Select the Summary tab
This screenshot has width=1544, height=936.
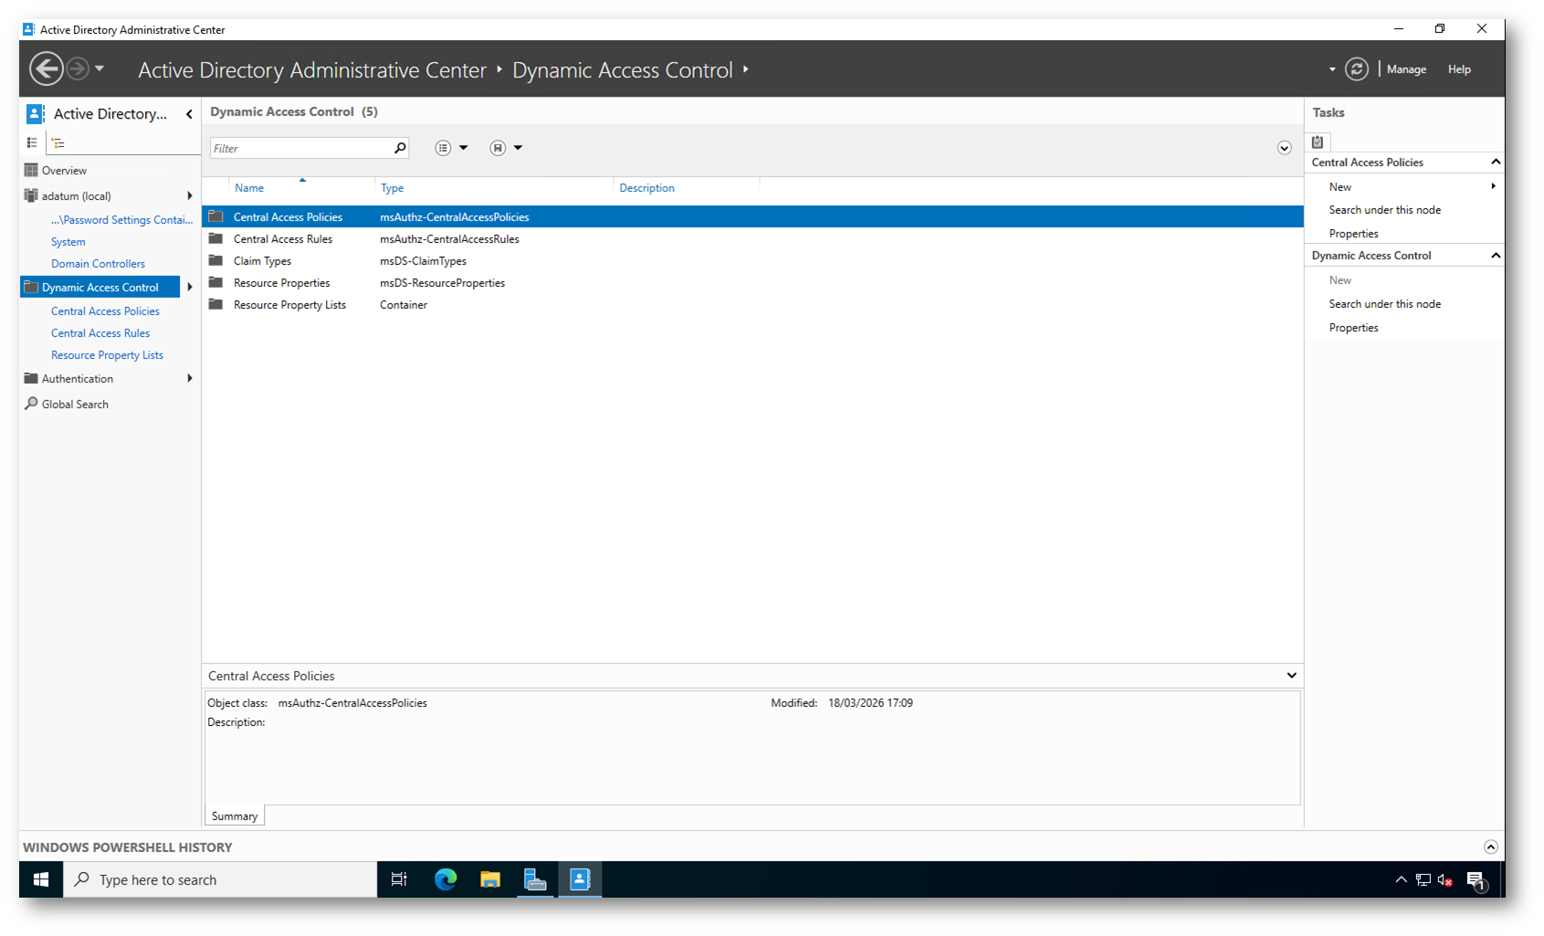point(235,816)
